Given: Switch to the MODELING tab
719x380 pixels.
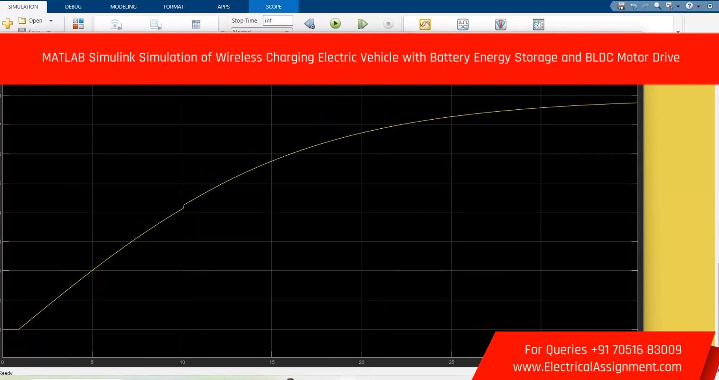Looking at the screenshot, I should coord(123,7).
